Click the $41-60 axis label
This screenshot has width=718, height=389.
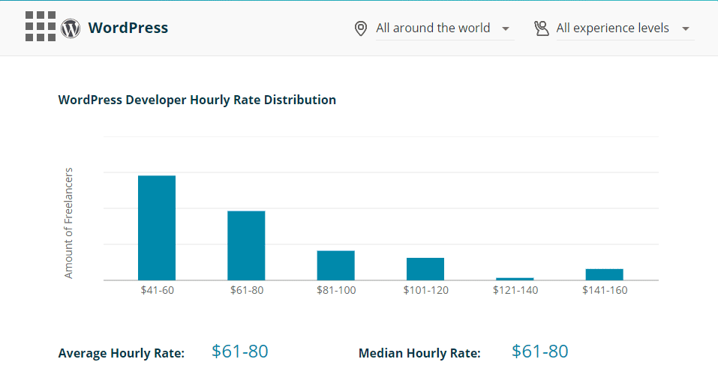tap(157, 290)
